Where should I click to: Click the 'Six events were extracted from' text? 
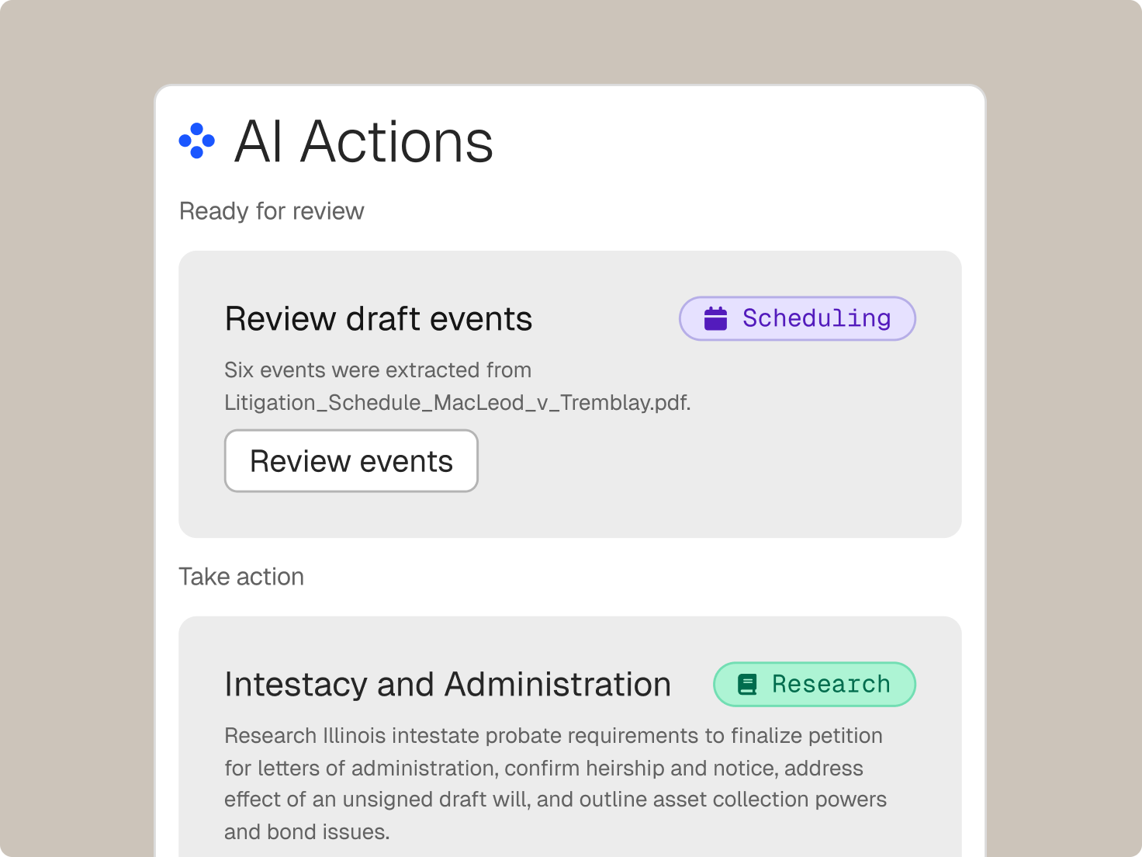click(x=378, y=370)
